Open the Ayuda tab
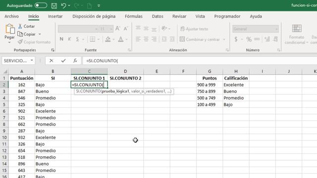Viewport: 317px width, 178px height. [x=256, y=16]
